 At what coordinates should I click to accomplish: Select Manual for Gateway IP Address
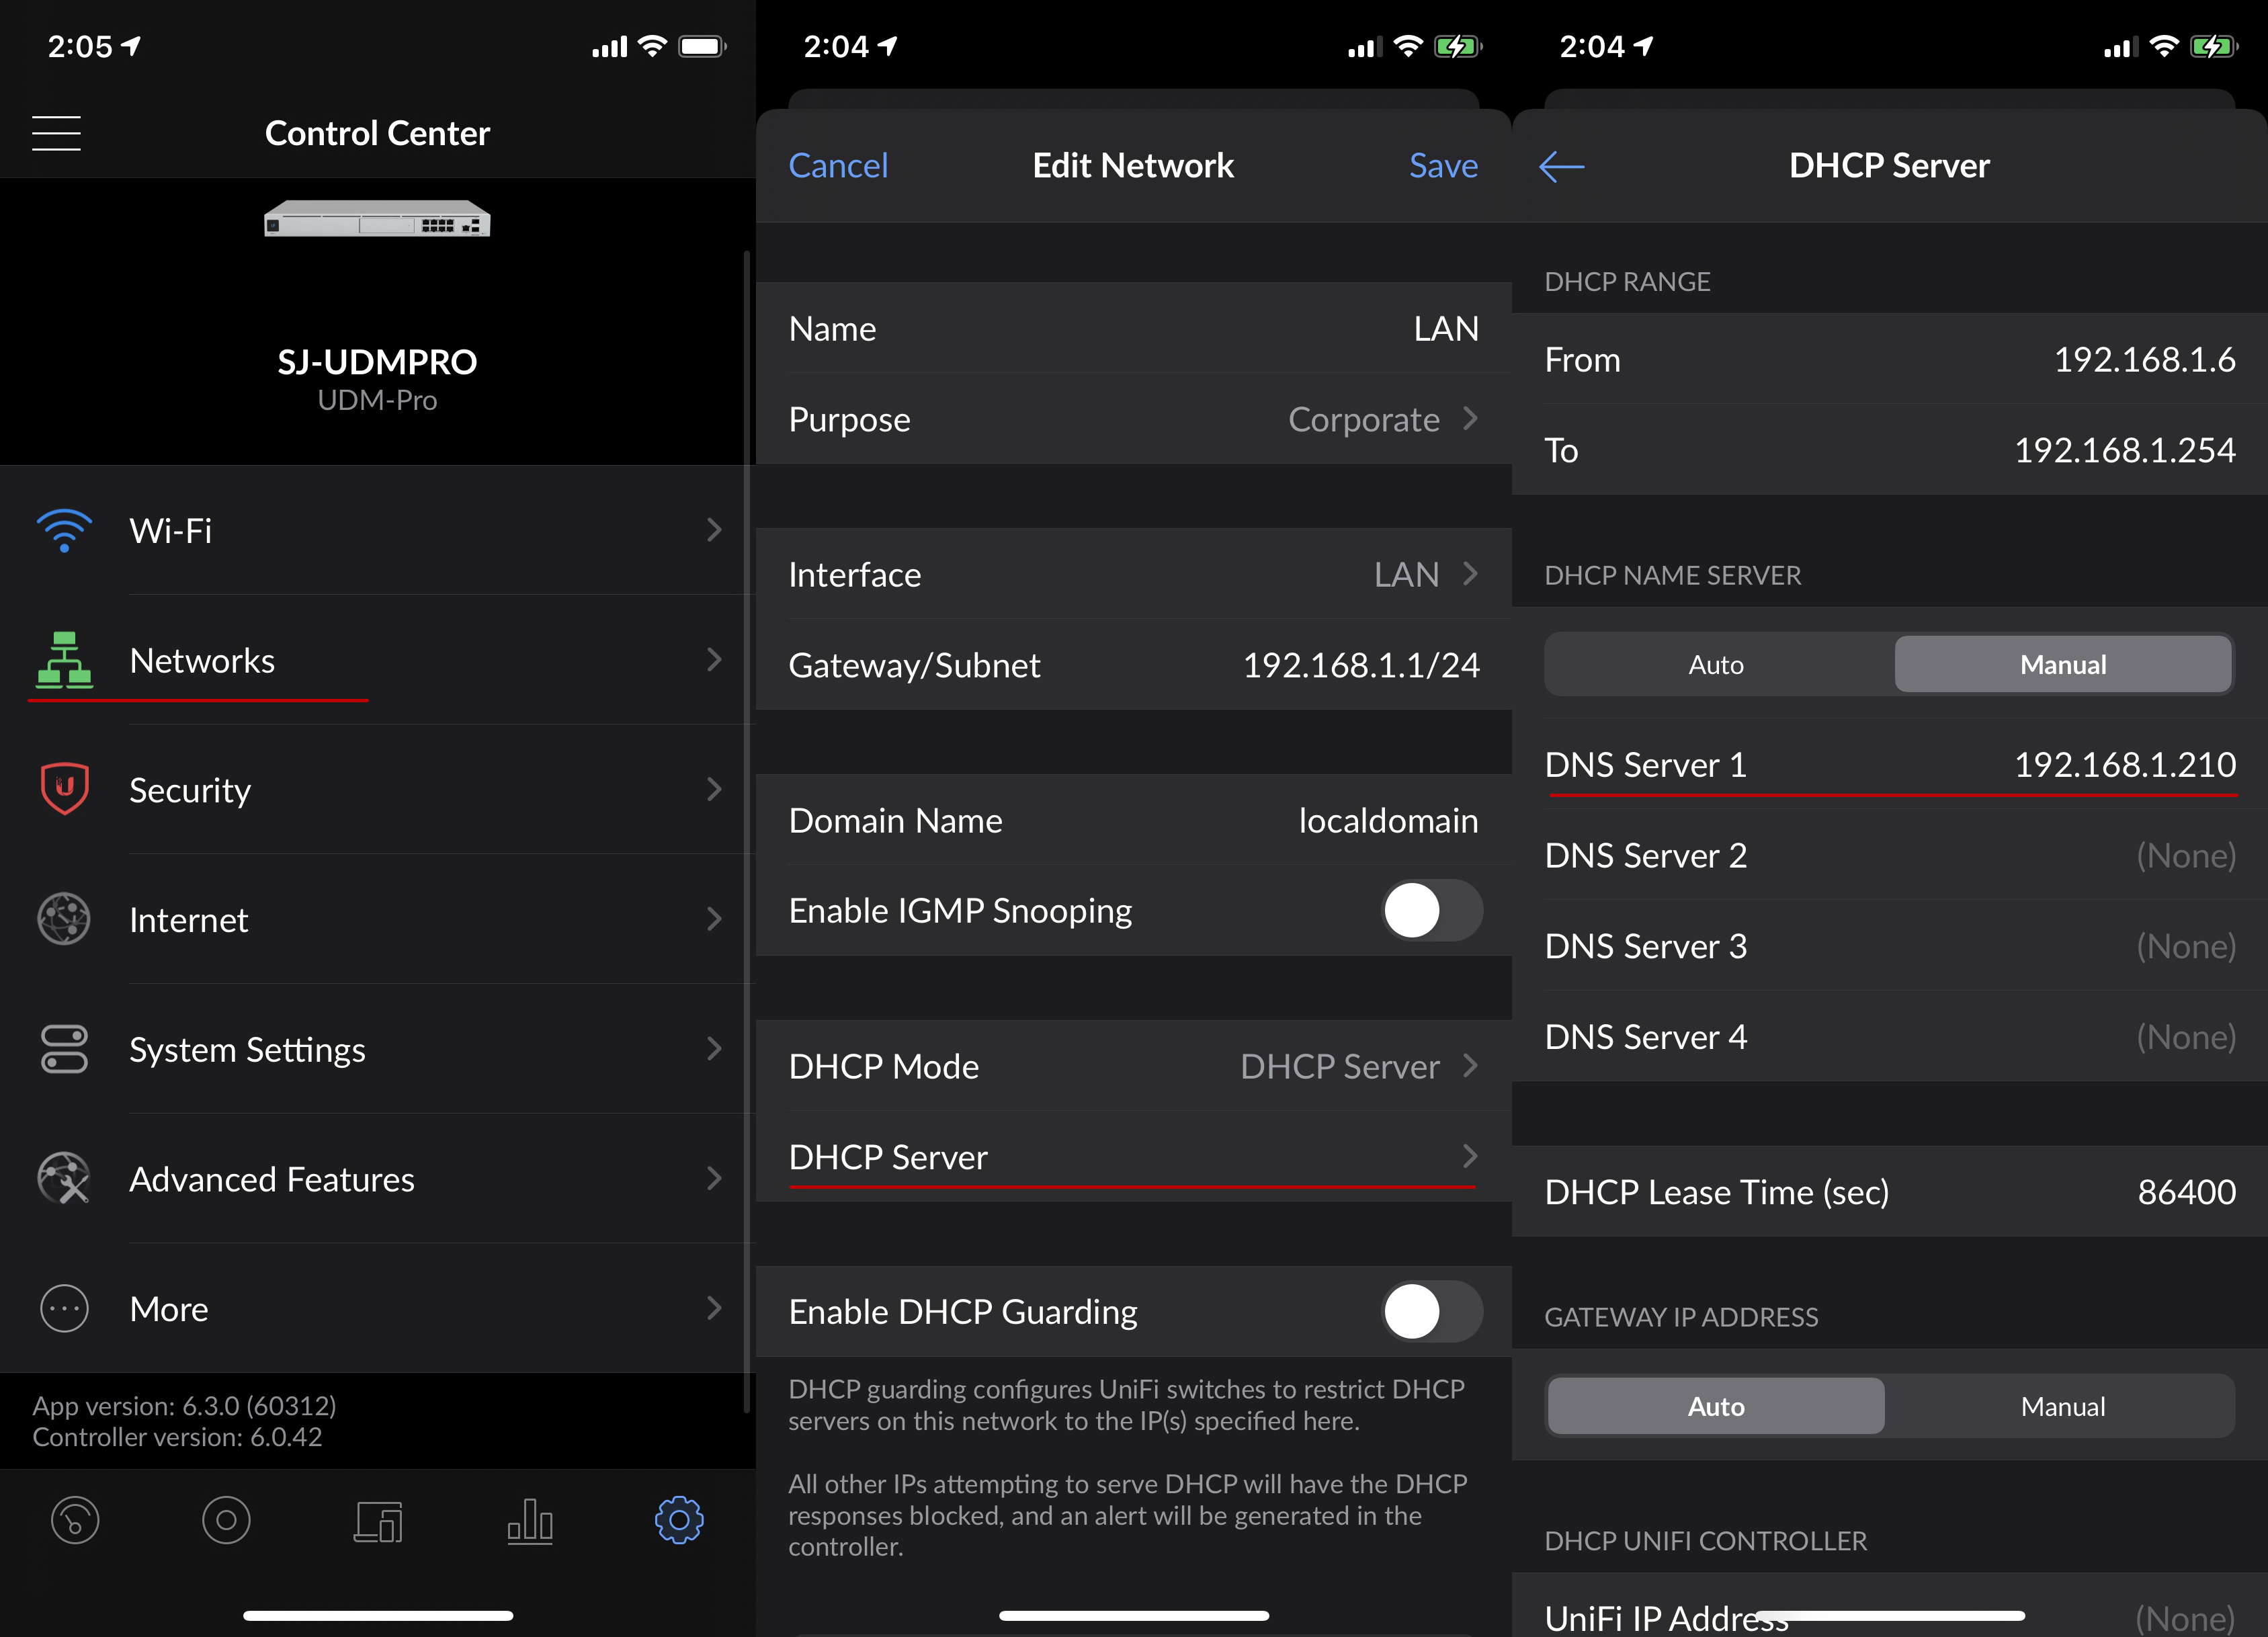coord(2062,1407)
